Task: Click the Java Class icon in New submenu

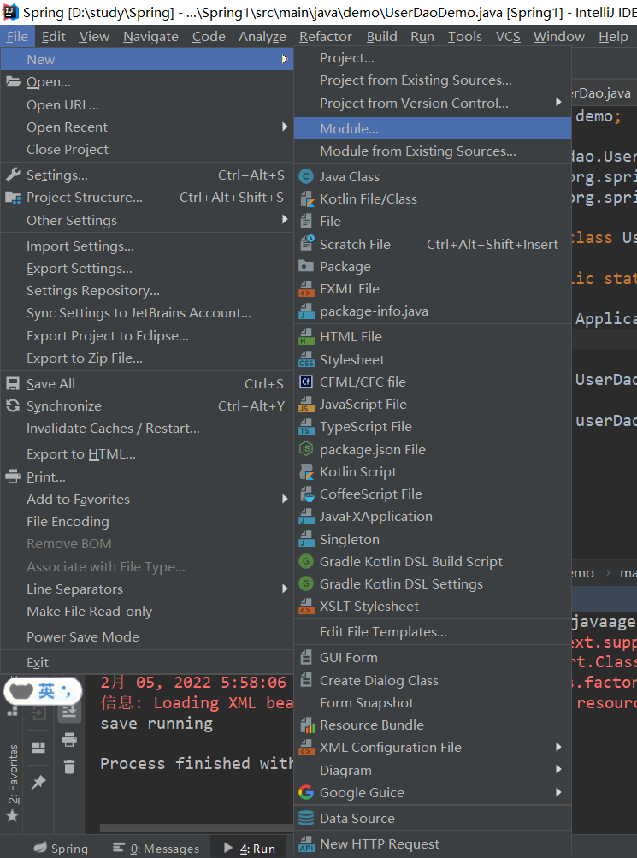Action: 306,177
